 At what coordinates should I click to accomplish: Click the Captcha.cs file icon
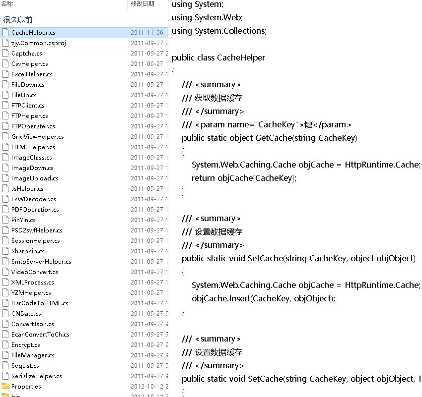click(x=5, y=54)
